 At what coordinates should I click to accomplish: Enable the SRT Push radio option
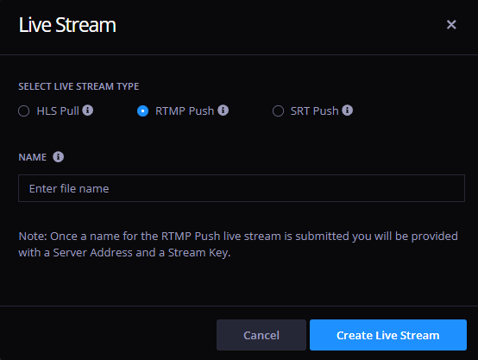coord(278,111)
